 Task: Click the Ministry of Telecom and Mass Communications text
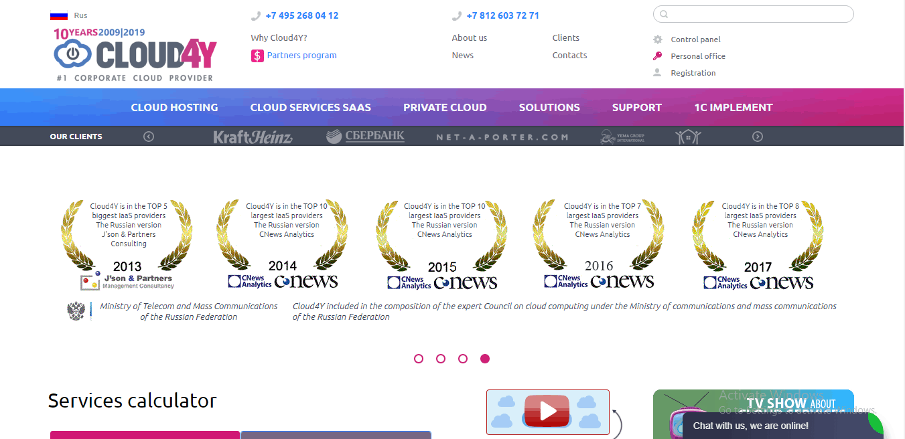[189, 311]
